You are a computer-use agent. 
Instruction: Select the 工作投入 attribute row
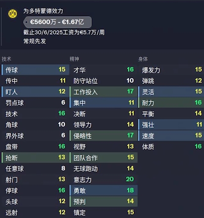tap(103, 92)
